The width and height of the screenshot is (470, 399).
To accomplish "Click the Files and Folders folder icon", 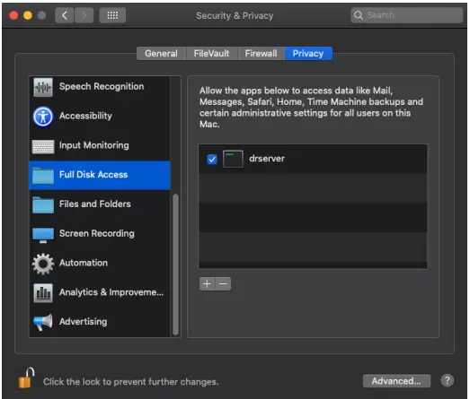I will 43,205.
